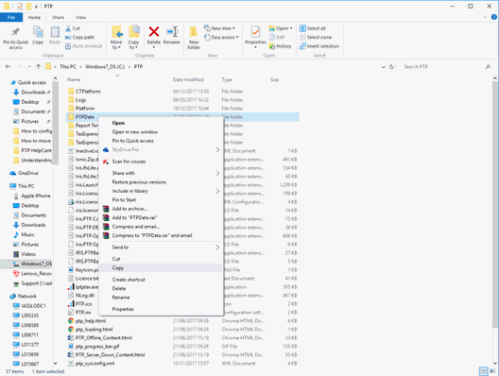The image size is (499, 376).
Task: Sort by the Date modified column header
Action: 188,79
